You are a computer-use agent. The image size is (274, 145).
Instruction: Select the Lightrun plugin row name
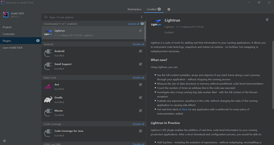coord(60,30)
